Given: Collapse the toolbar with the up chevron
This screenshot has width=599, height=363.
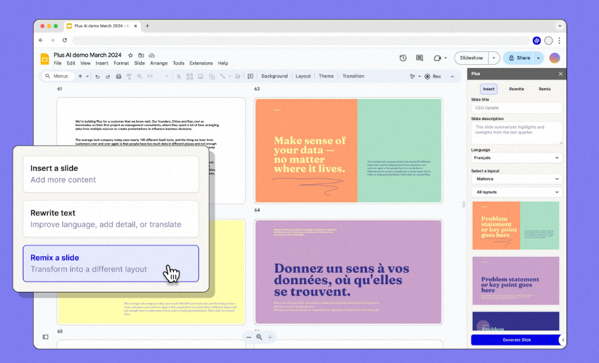Looking at the screenshot, I should (x=452, y=76).
